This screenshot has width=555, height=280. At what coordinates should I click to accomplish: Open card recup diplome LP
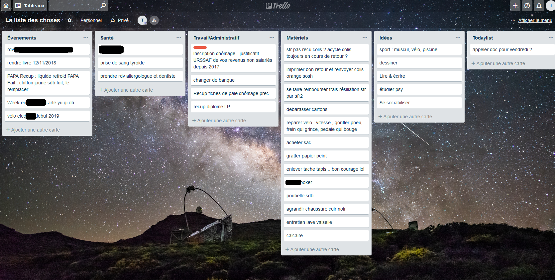coord(233,107)
